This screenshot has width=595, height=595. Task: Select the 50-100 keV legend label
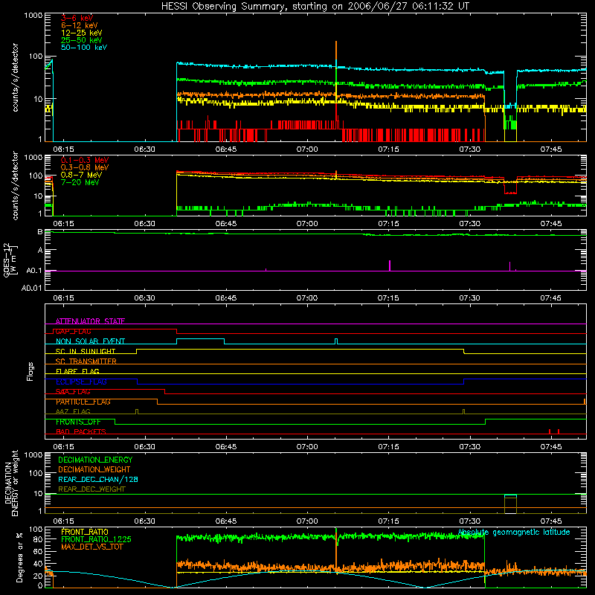84,48
